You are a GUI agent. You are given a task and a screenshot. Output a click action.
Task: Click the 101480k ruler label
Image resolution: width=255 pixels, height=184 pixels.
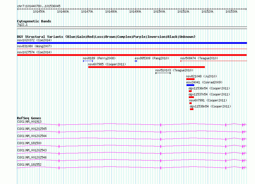coord(111,11)
